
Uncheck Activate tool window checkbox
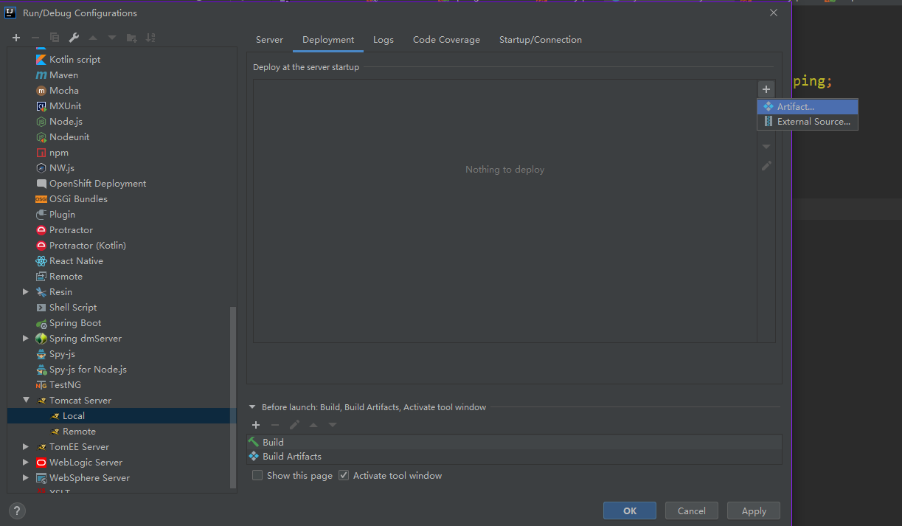point(344,476)
